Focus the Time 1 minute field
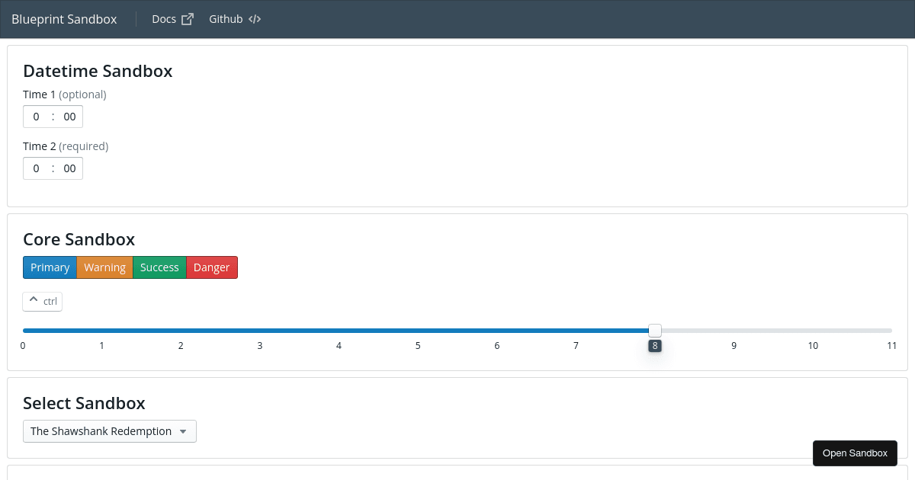The width and height of the screenshot is (915, 480). 69,117
